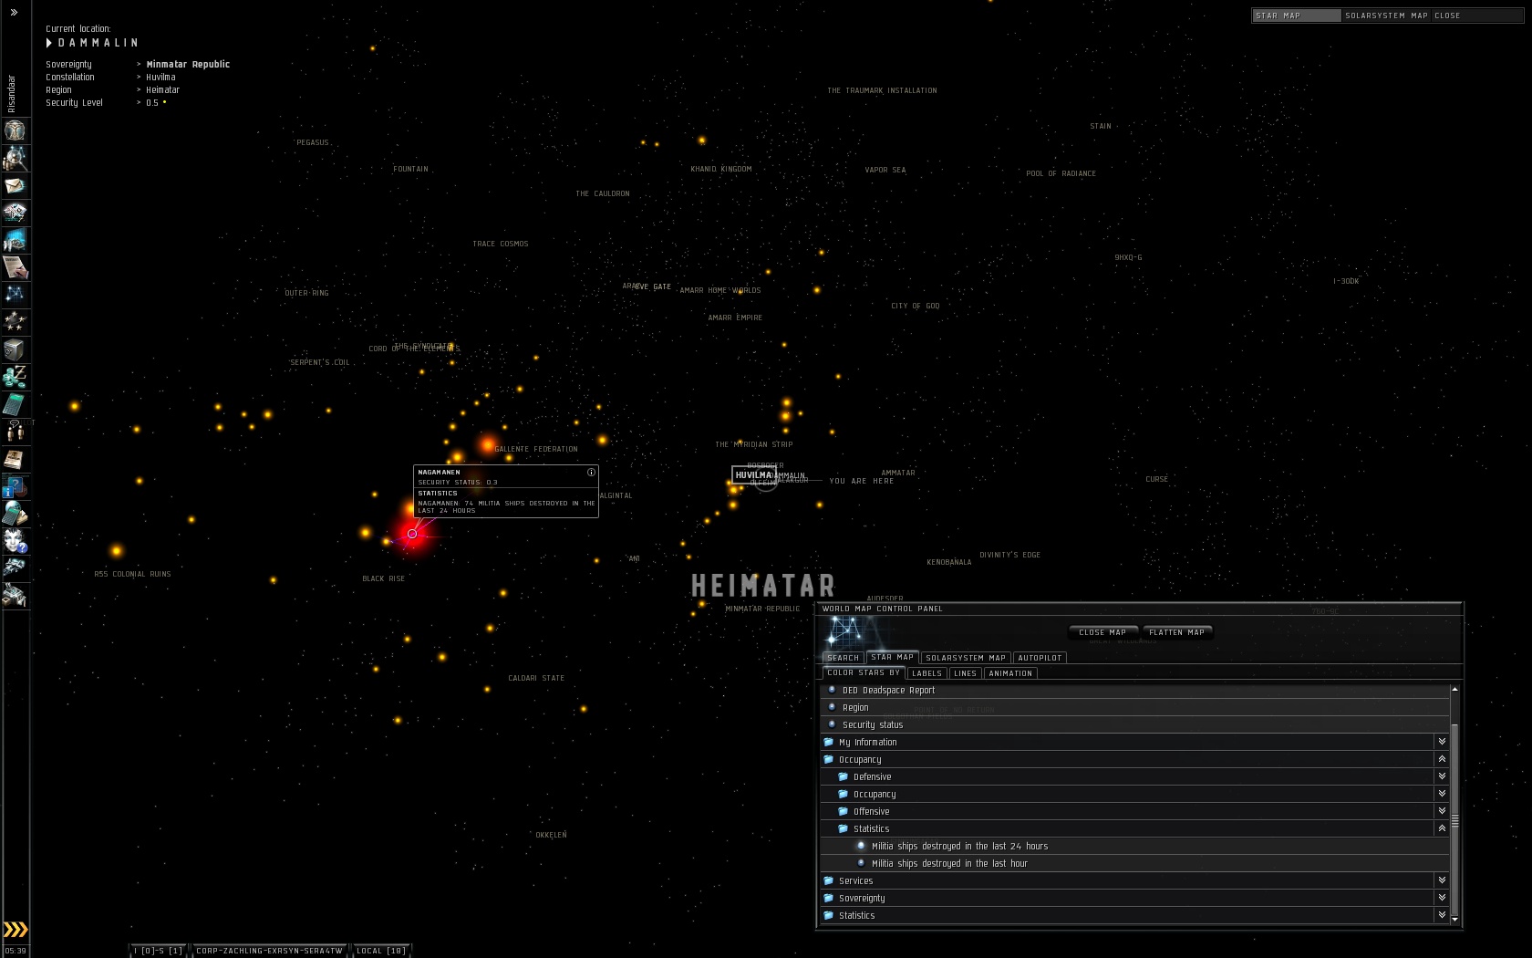Screen dimensions: 1532x958
Task: Click the Minmatar Republic sovereignty value
Action: [x=188, y=65]
